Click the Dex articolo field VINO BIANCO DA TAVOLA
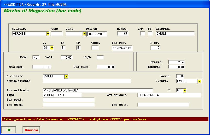 [98, 90]
